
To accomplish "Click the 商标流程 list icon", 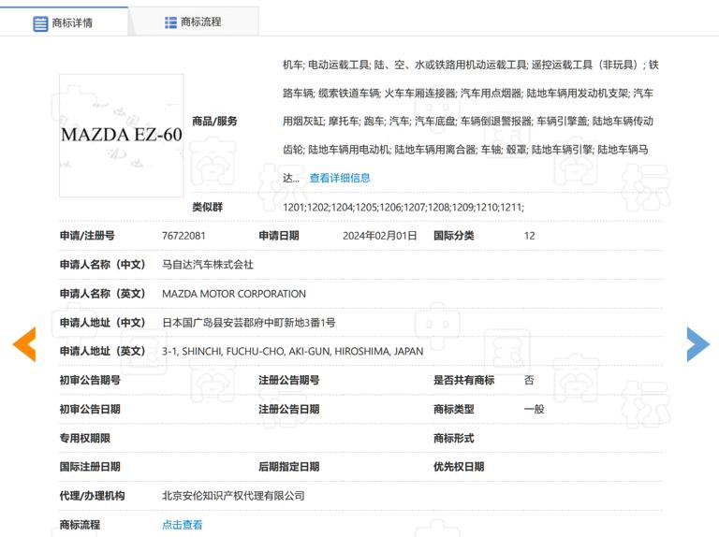I will [170, 22].
